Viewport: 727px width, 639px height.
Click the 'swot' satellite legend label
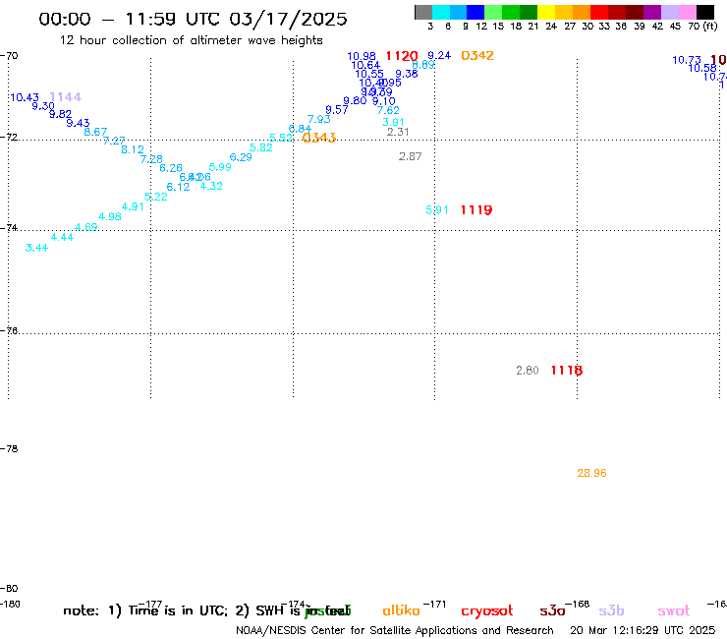point(674,611)
